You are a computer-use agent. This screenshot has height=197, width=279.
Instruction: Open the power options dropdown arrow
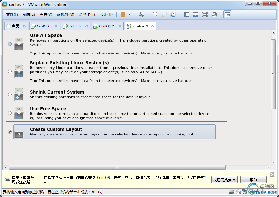click(130, 14)
